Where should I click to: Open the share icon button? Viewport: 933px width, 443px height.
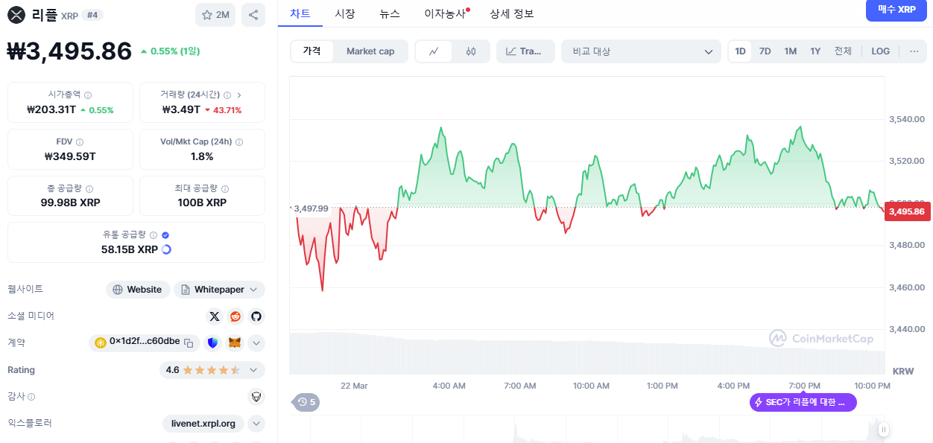point(253,15)
